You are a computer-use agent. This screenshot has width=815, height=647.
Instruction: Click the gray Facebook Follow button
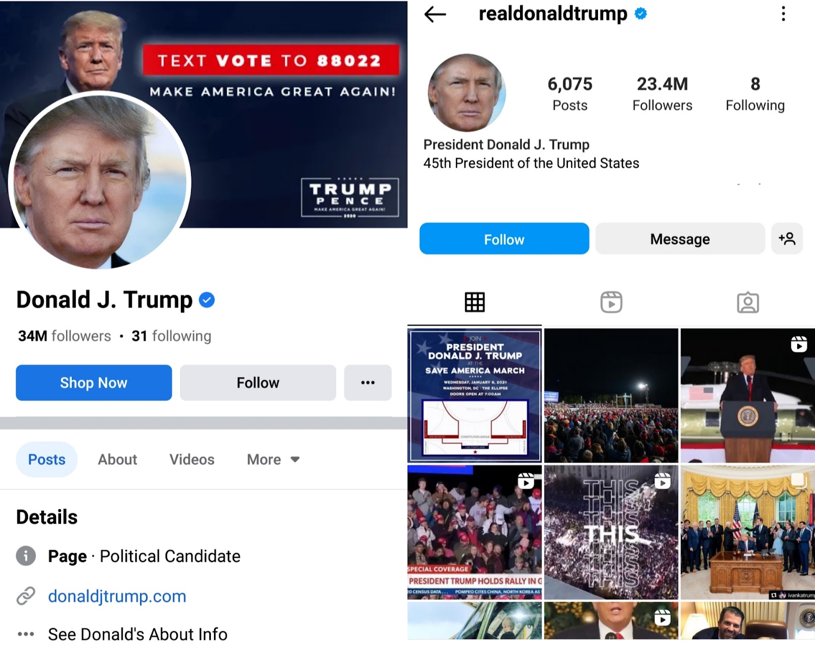tap(258, 382)
